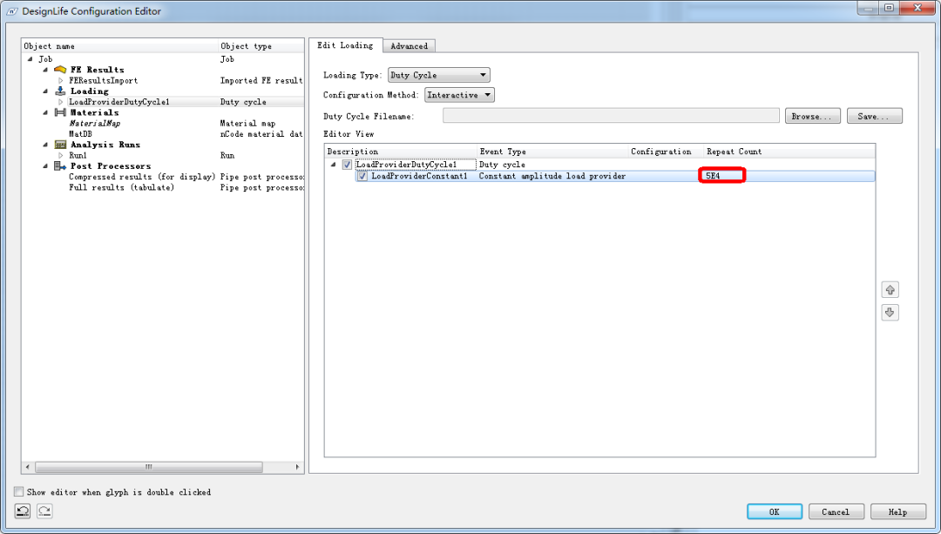Enable Show editor when glyph is double clicked
The width and height of the screenshot is (941, 534).
[19, 492]
